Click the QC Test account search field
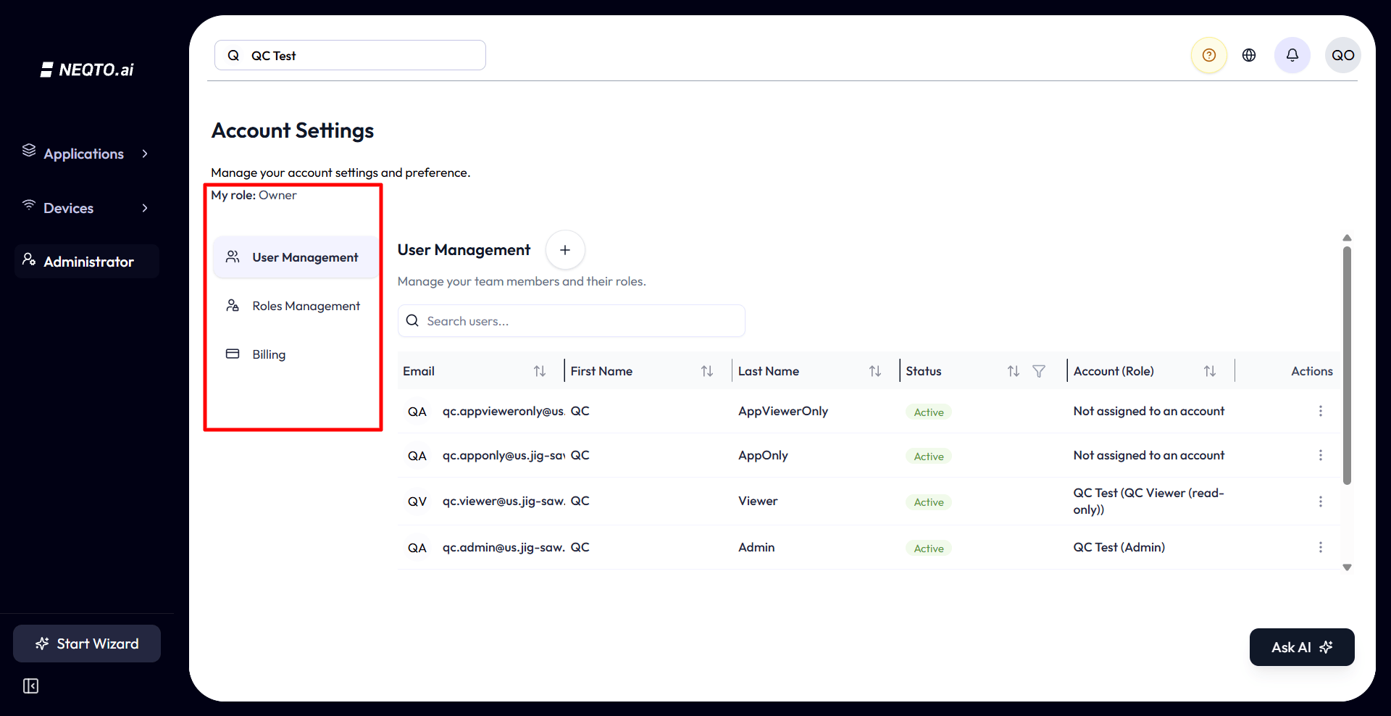Image resolution: width=1391 pixels, height=716 pixels. pos(350,55)
